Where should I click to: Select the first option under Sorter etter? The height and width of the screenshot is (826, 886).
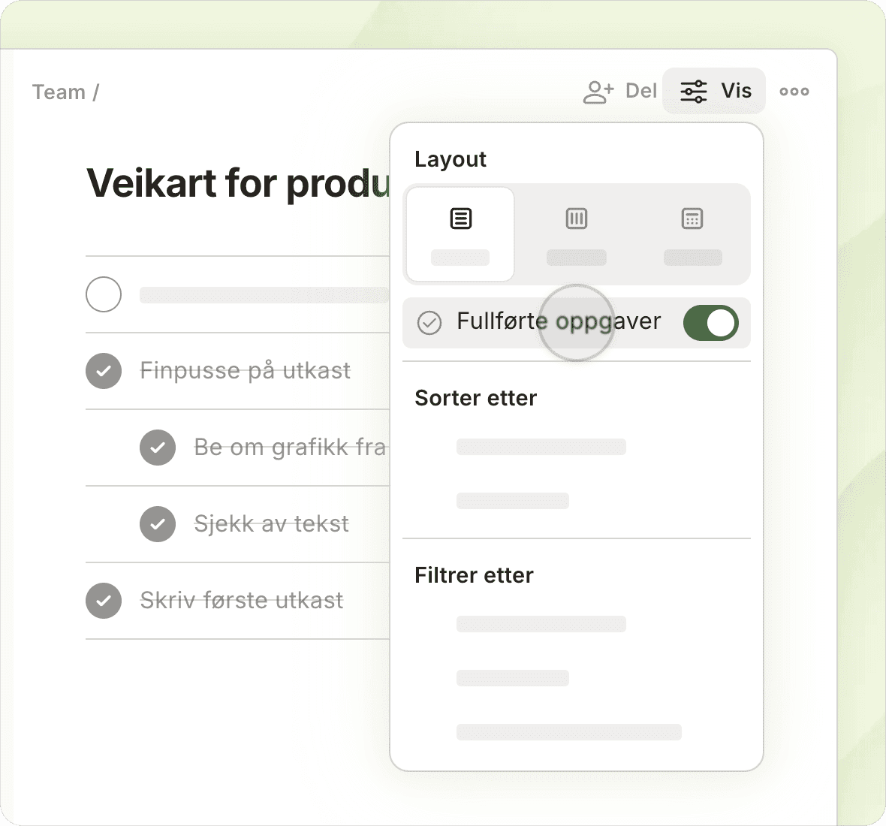coord(541,447)
